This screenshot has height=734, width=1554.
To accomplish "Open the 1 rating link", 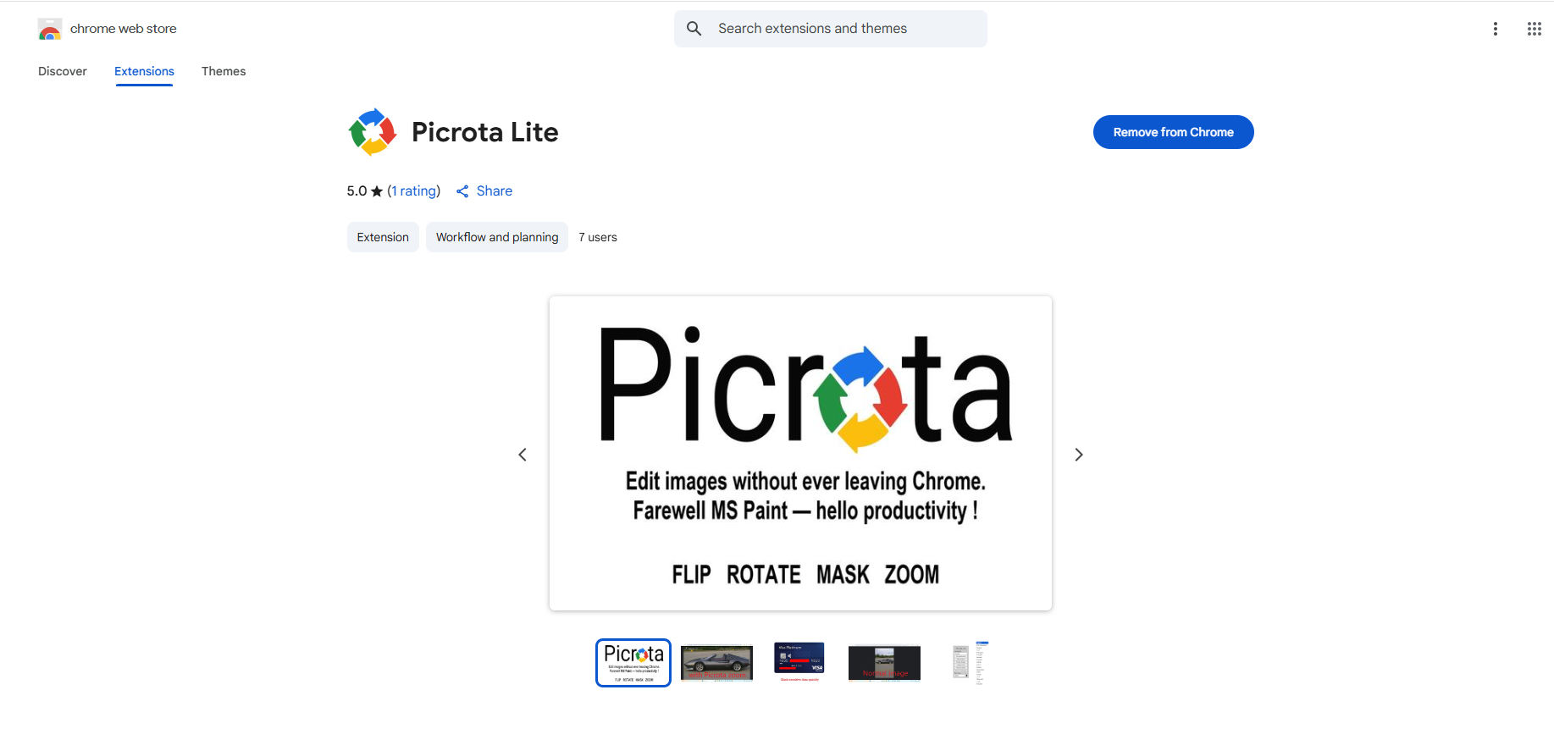I will click(414, 191).
